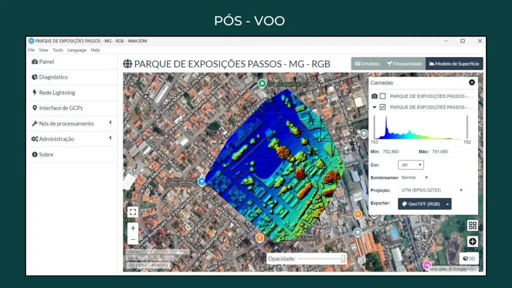This screenshot has height=288, width=512.
Task: Select the Modelo de Superfície tab
Action: pyautogui.click(x=454, y=63)
